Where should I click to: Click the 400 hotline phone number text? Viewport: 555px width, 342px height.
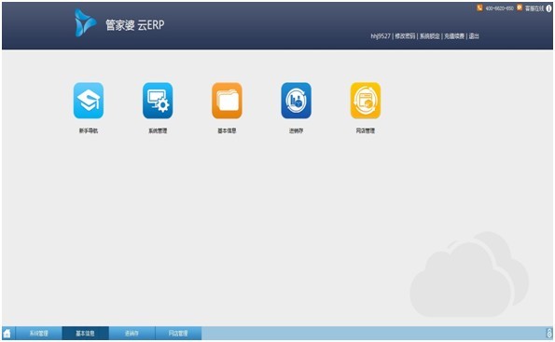click(x=499, y=8)
